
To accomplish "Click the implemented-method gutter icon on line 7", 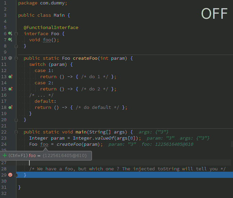I will click(10, 40).
